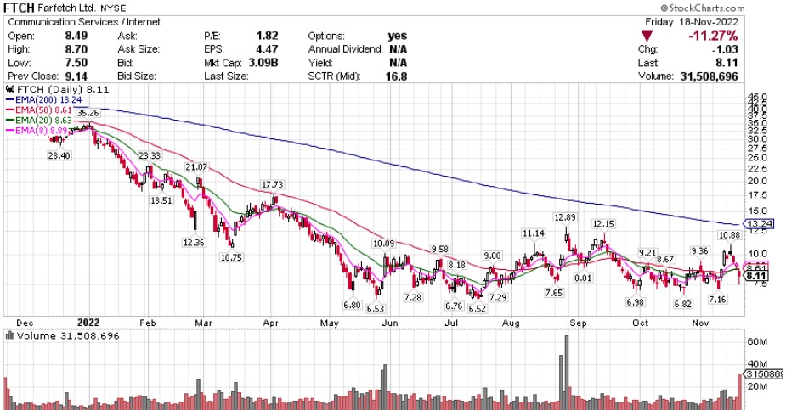786x410 pixels.
Task: Click the Sep month label on time axis
Action: tap(578, 323)
